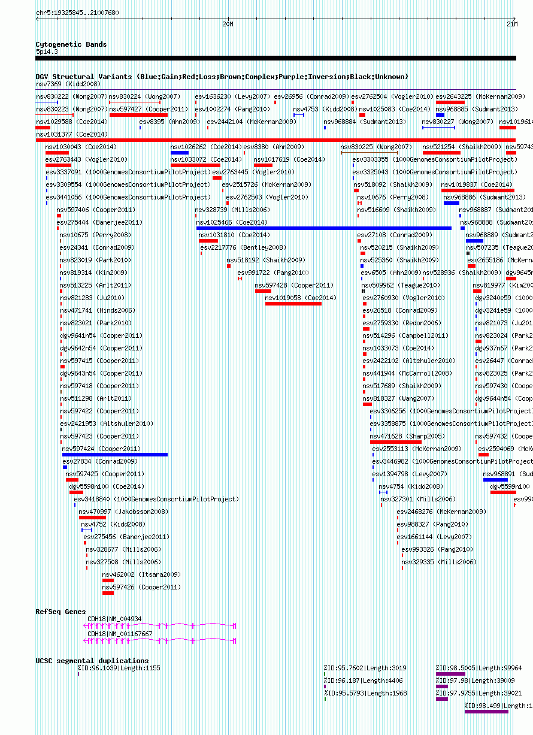
Task: Open the UCSC segmental duplications track title
Action: 92,661
